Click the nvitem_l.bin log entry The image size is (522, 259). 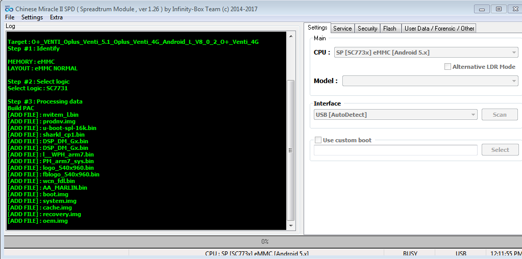click(x=43, y=115)
